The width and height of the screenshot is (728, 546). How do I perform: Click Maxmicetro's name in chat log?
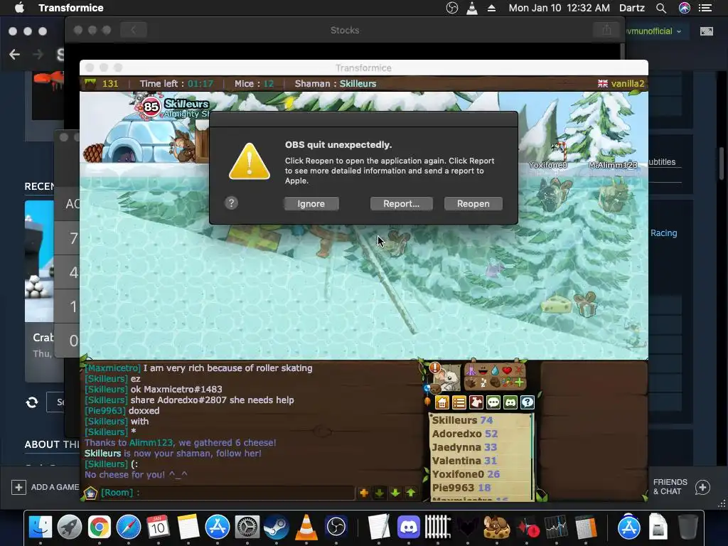coord(113,368)
